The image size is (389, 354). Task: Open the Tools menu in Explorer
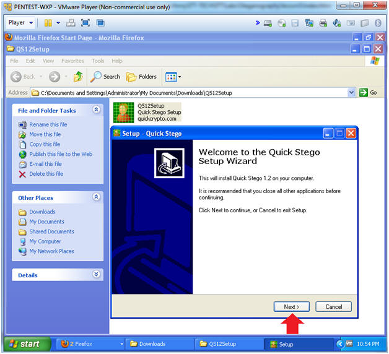pyautogui.click(x=98, y=61)
